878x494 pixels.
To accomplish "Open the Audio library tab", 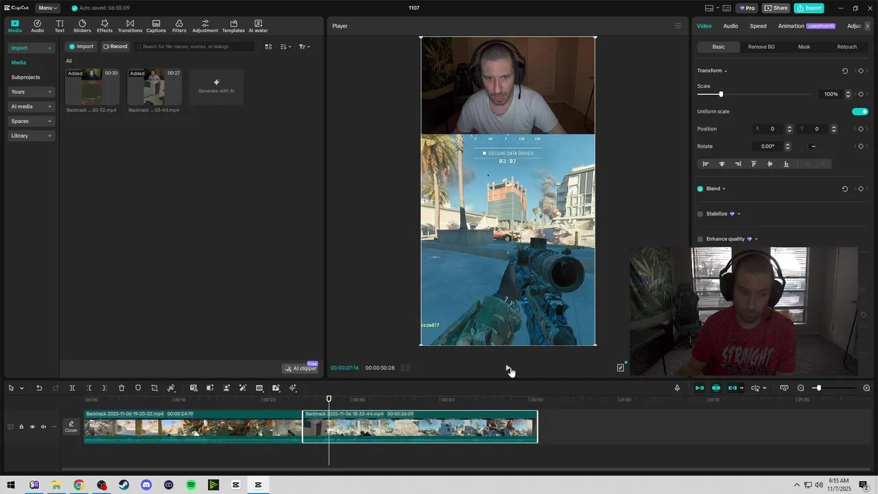I will pyautogui.click(x=37, y=26).
